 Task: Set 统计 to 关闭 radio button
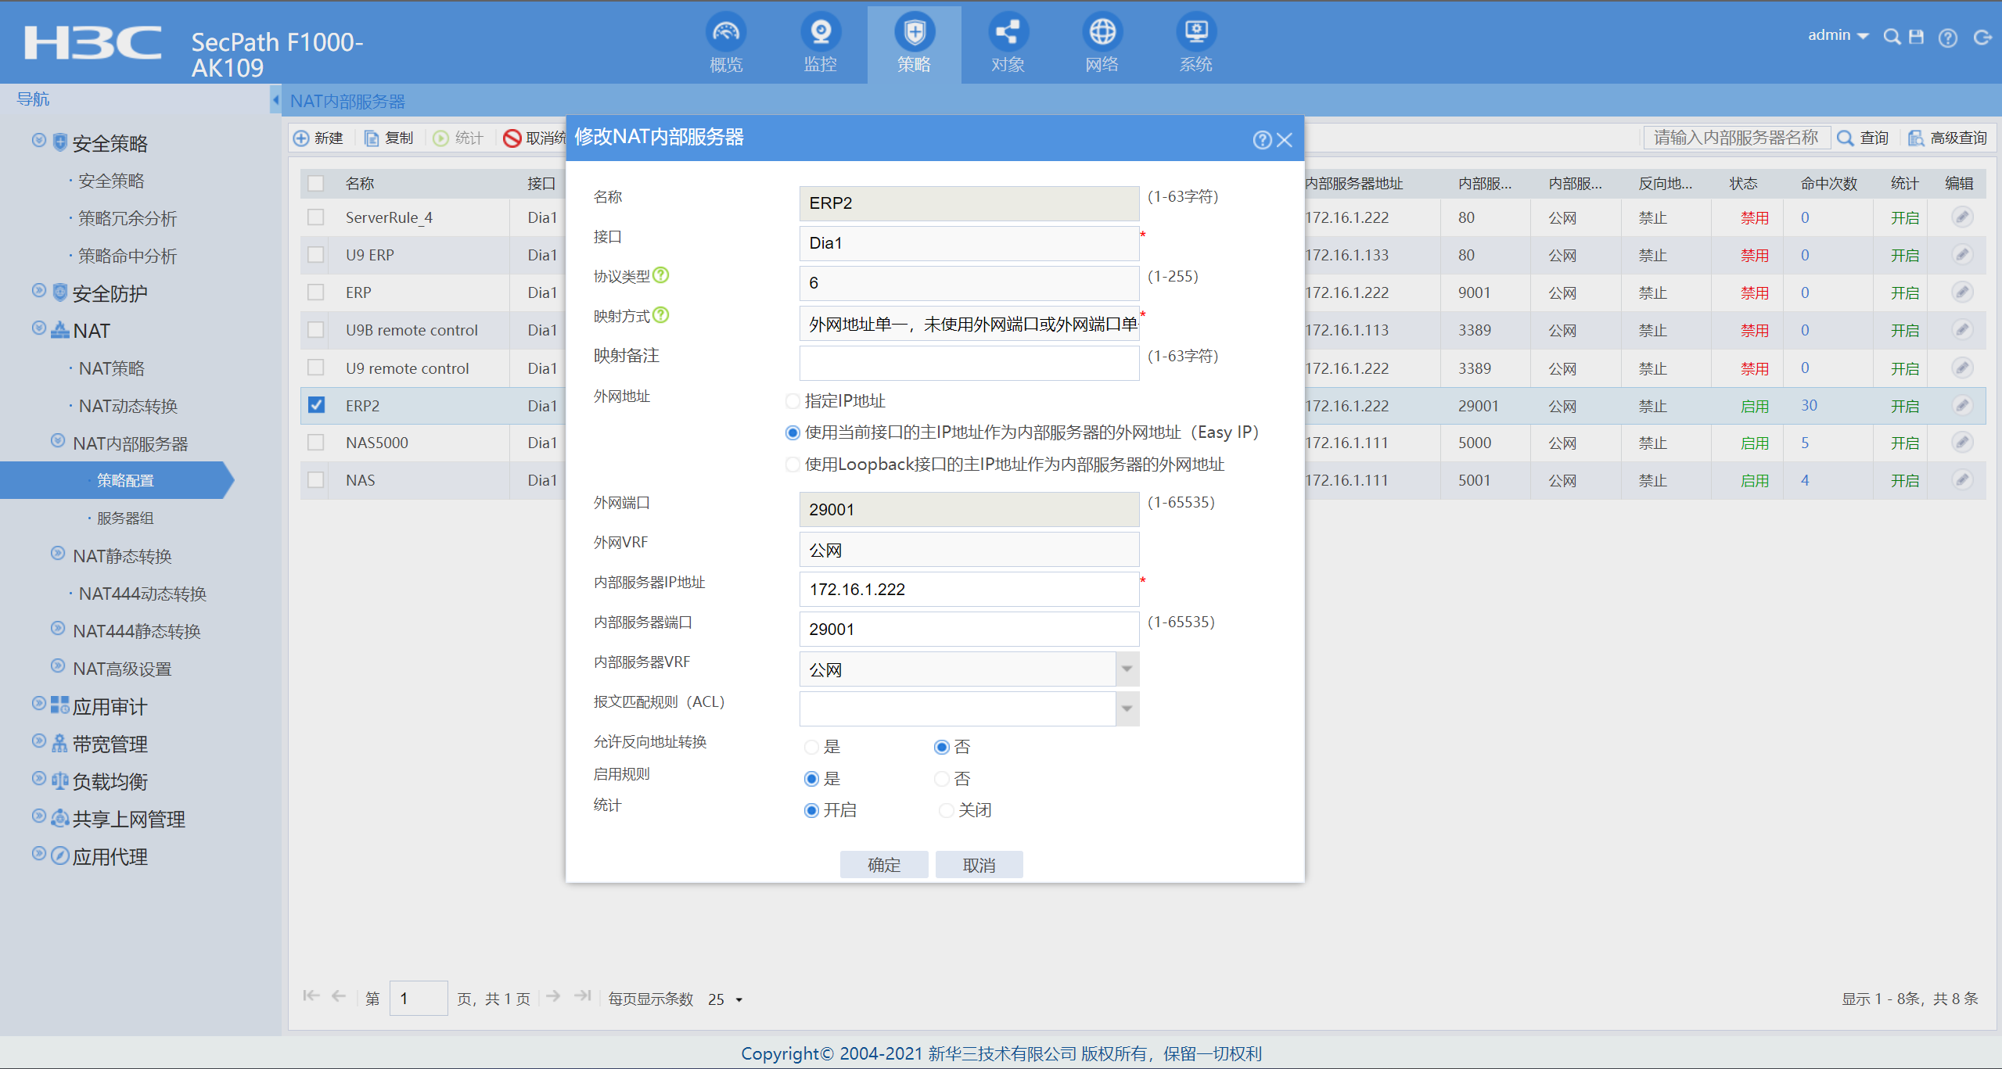946,810
